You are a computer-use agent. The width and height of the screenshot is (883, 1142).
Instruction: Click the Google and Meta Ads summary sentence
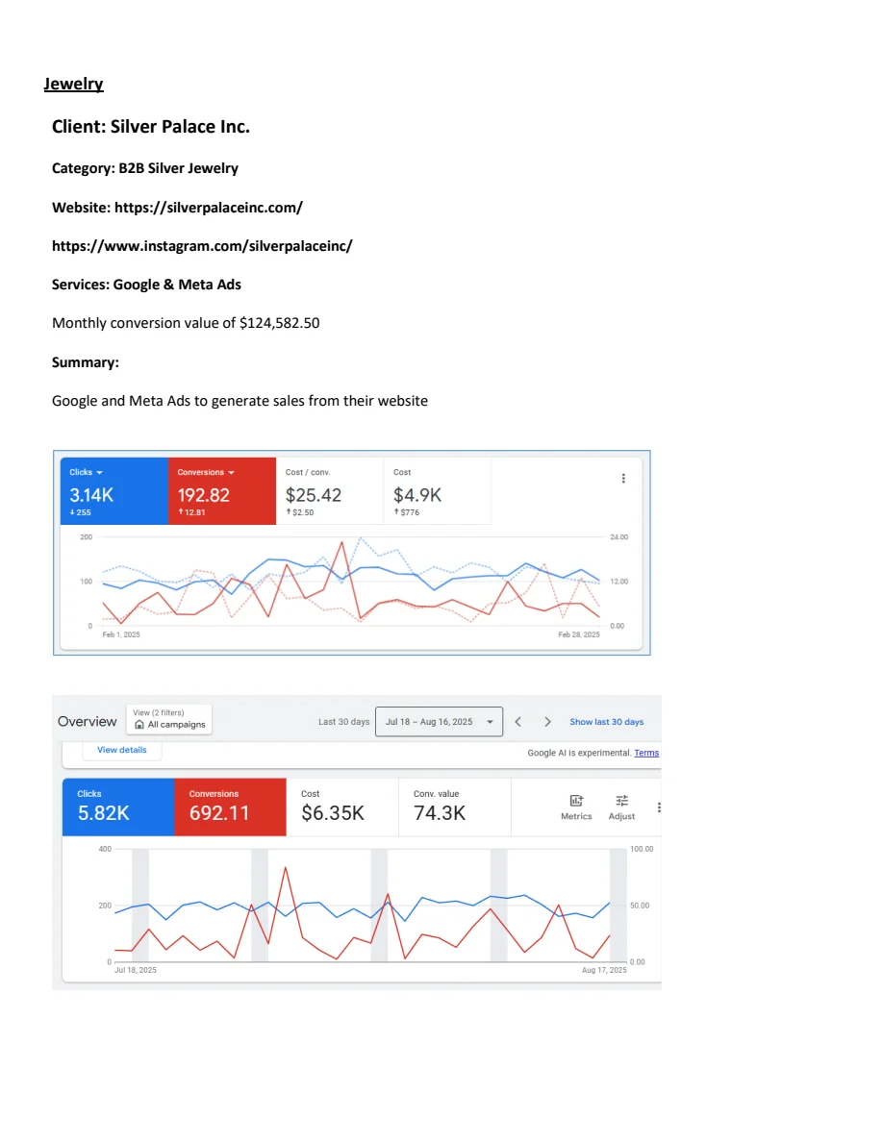coord(240,401)
